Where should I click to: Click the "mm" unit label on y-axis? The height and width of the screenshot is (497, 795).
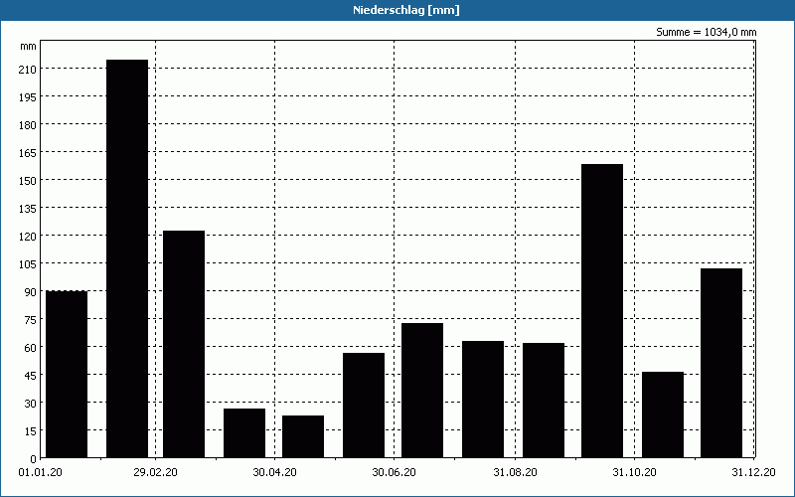coord(29,46)
